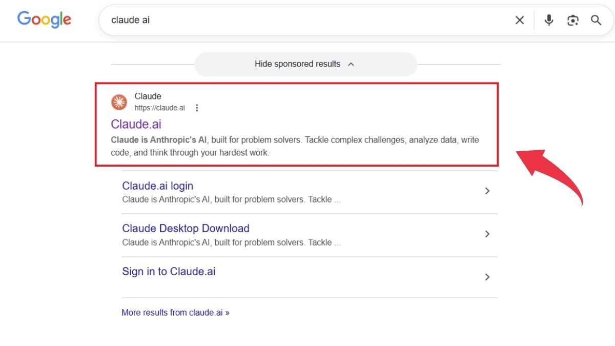
Task: Click the Claude favicon in the result
Action: 119,102
